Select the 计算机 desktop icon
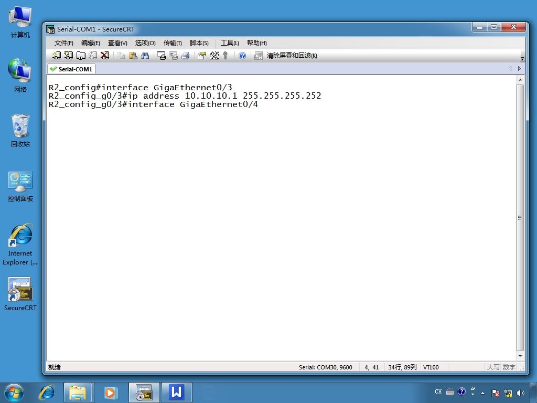The image size is (537, 403). pyautogui.click(x=20, y=22)
